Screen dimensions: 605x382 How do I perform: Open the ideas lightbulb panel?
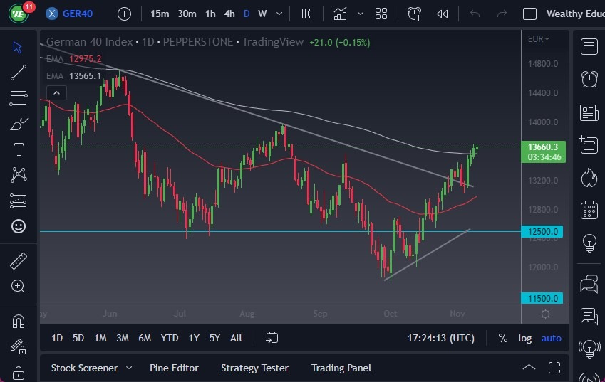click(589, 243)
